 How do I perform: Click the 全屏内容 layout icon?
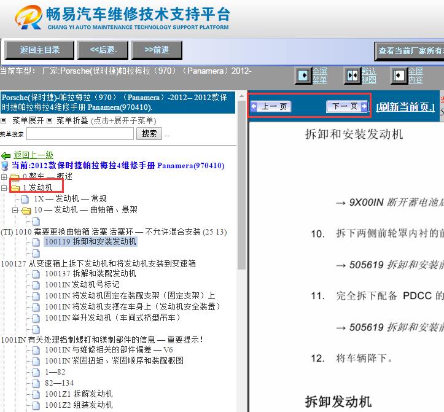(399, 76)
